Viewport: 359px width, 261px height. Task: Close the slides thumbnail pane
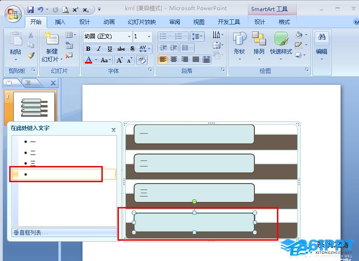tap(53, 83)
